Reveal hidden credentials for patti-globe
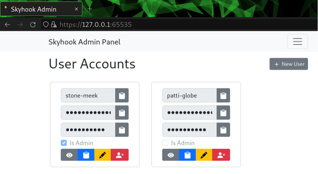This screenshot has width=318, height=174. pos(171,155)
